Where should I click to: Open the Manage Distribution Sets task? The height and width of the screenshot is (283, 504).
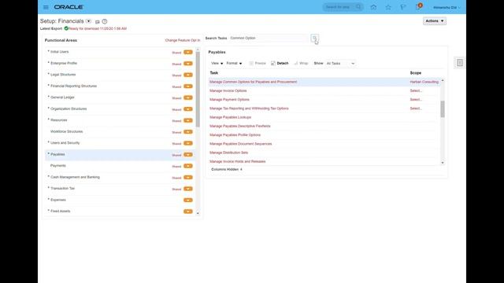coord(229,153)
